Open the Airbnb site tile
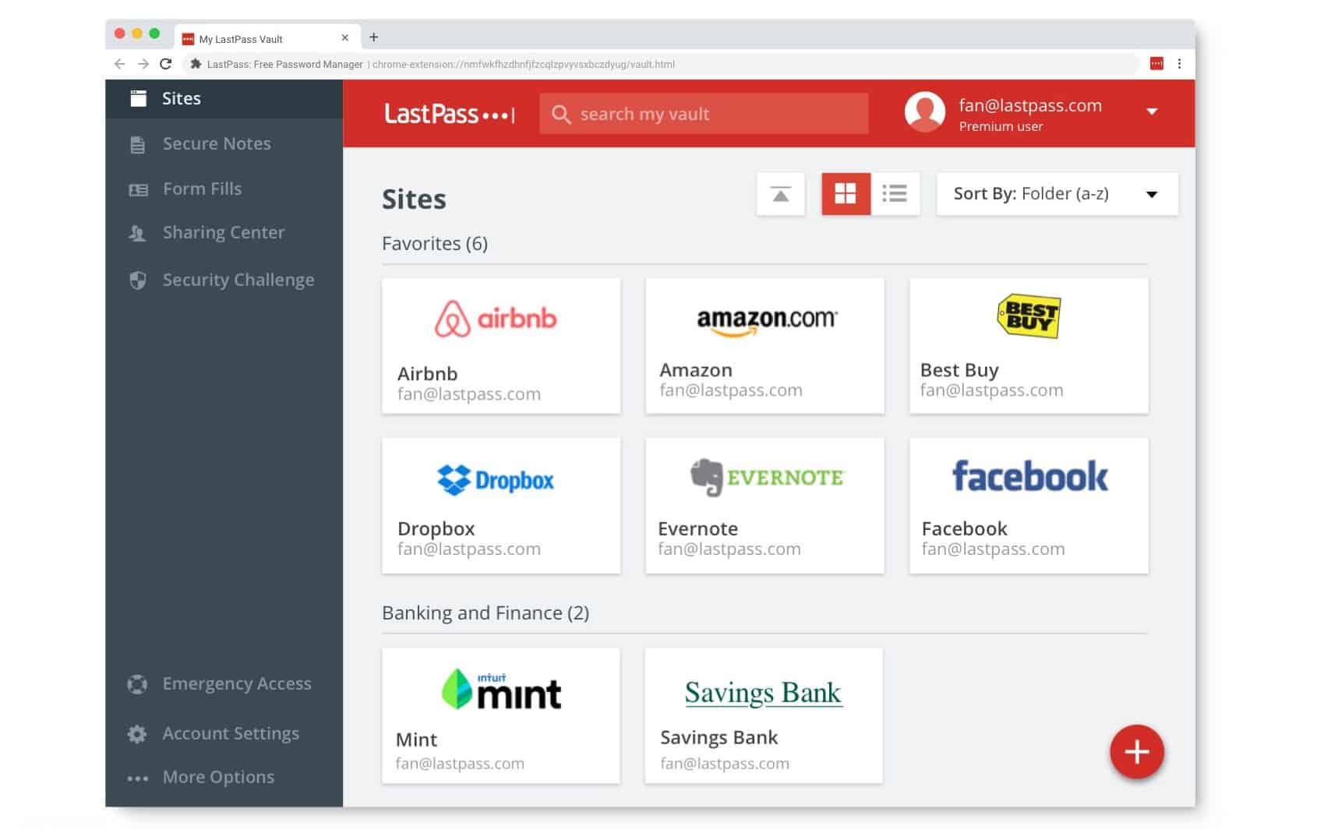Image resolution: width=1317 pixels, height=840 pixels. [x=501, y=345]
